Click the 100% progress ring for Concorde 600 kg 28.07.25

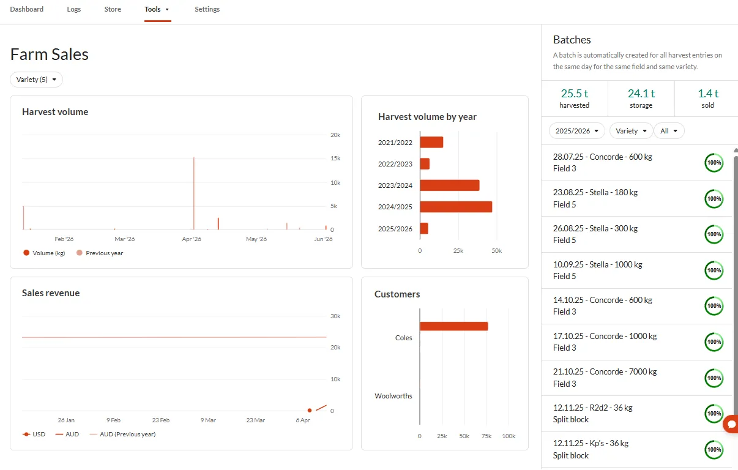pos(714,163)
